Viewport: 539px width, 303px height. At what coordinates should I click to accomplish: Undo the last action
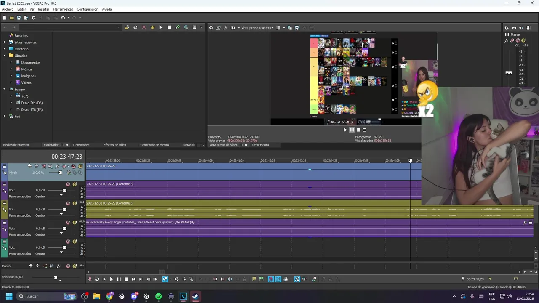click(63, 18)
